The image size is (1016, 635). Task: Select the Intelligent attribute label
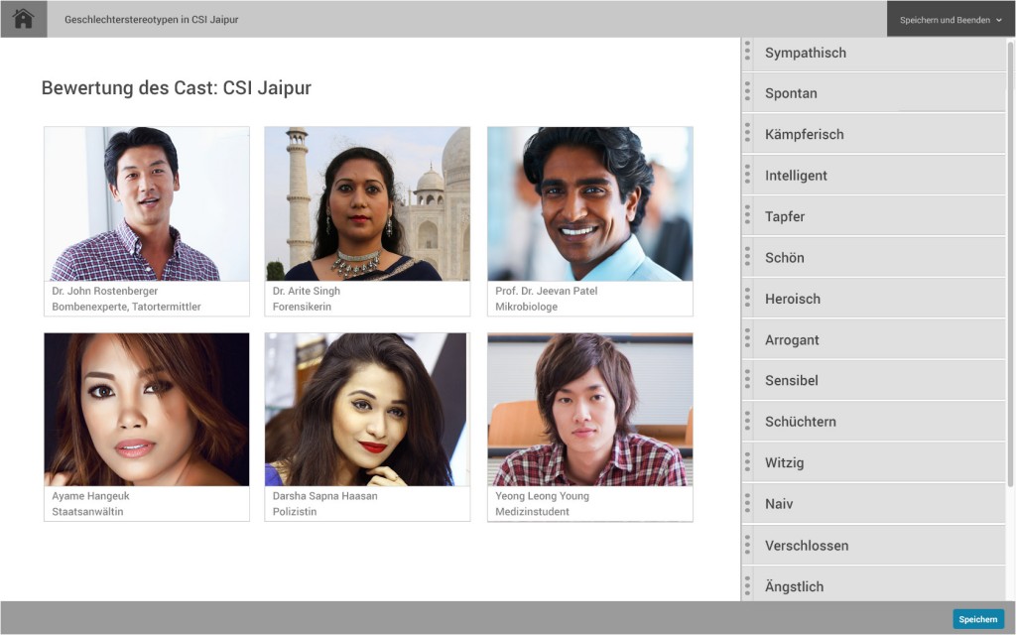coord(796,176)
